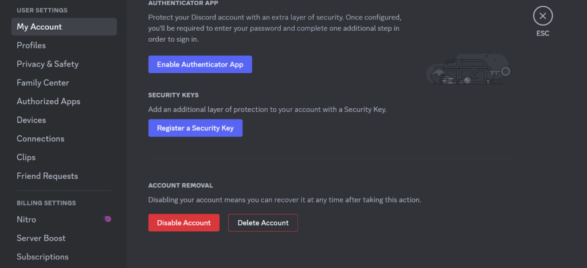The height and width of the screenshot is (268, 587).
Task: Open Family Center settings
Action: [x=43, y=82]
